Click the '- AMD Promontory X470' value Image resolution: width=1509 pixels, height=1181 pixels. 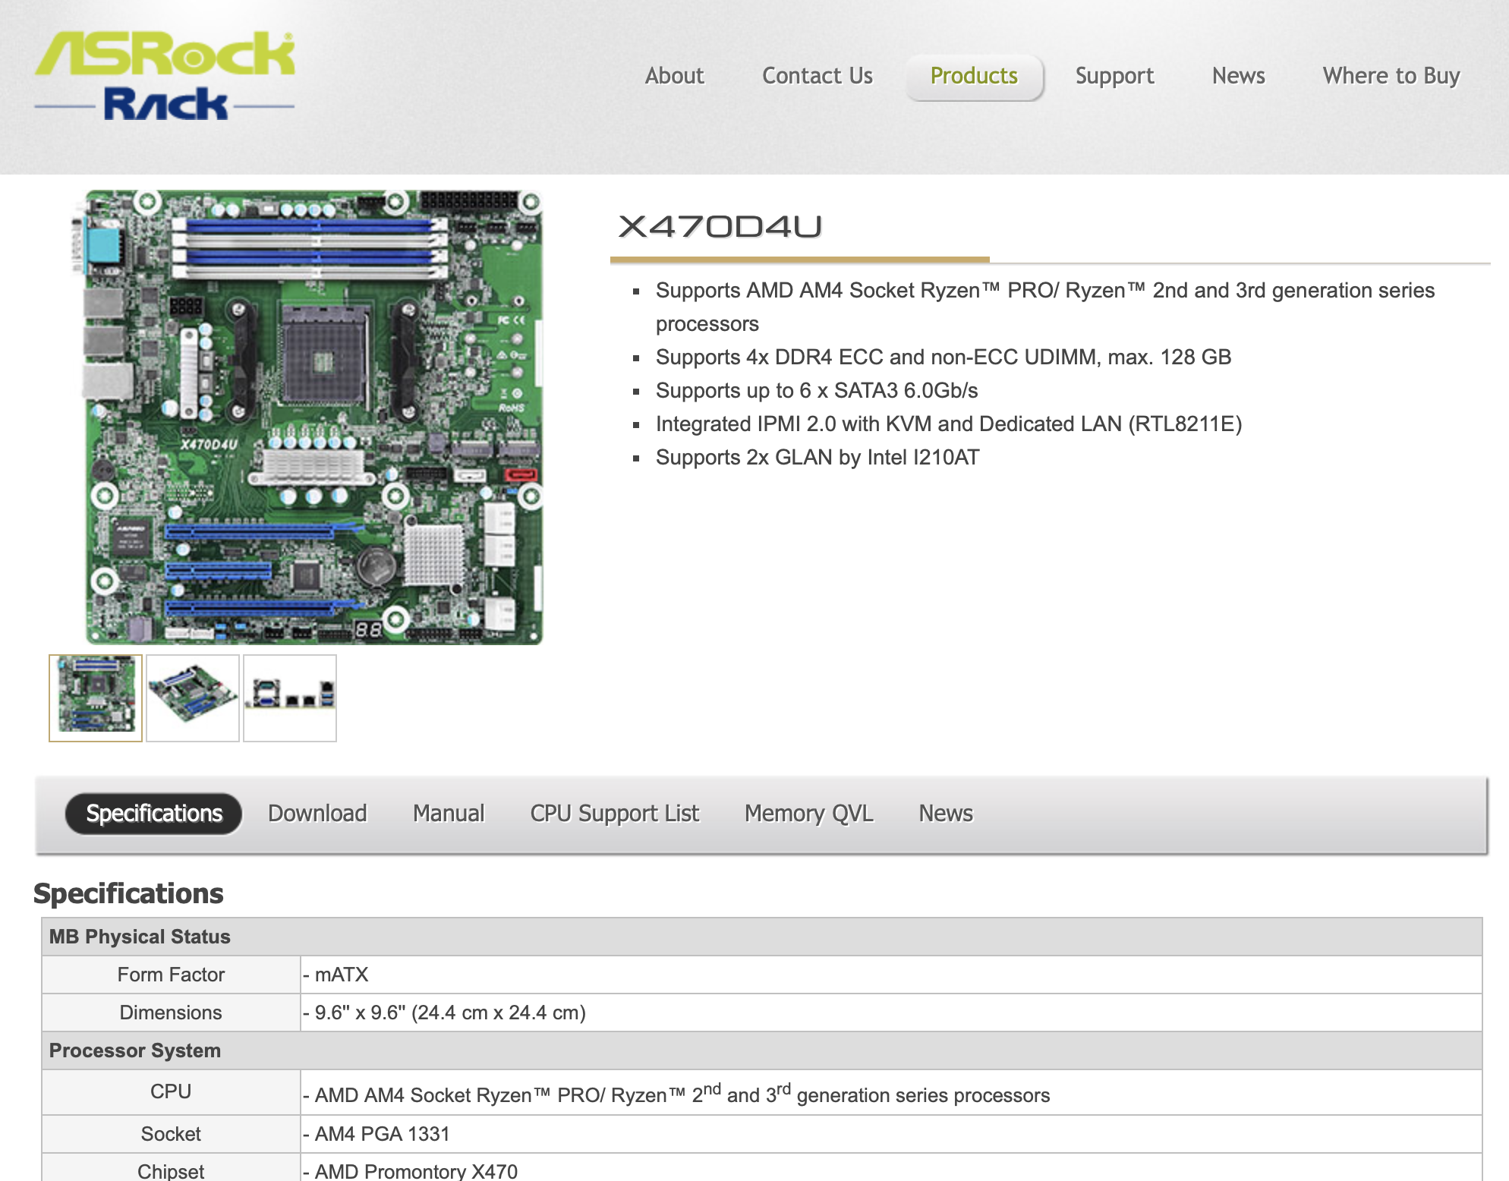click(x=410, y=1171)
